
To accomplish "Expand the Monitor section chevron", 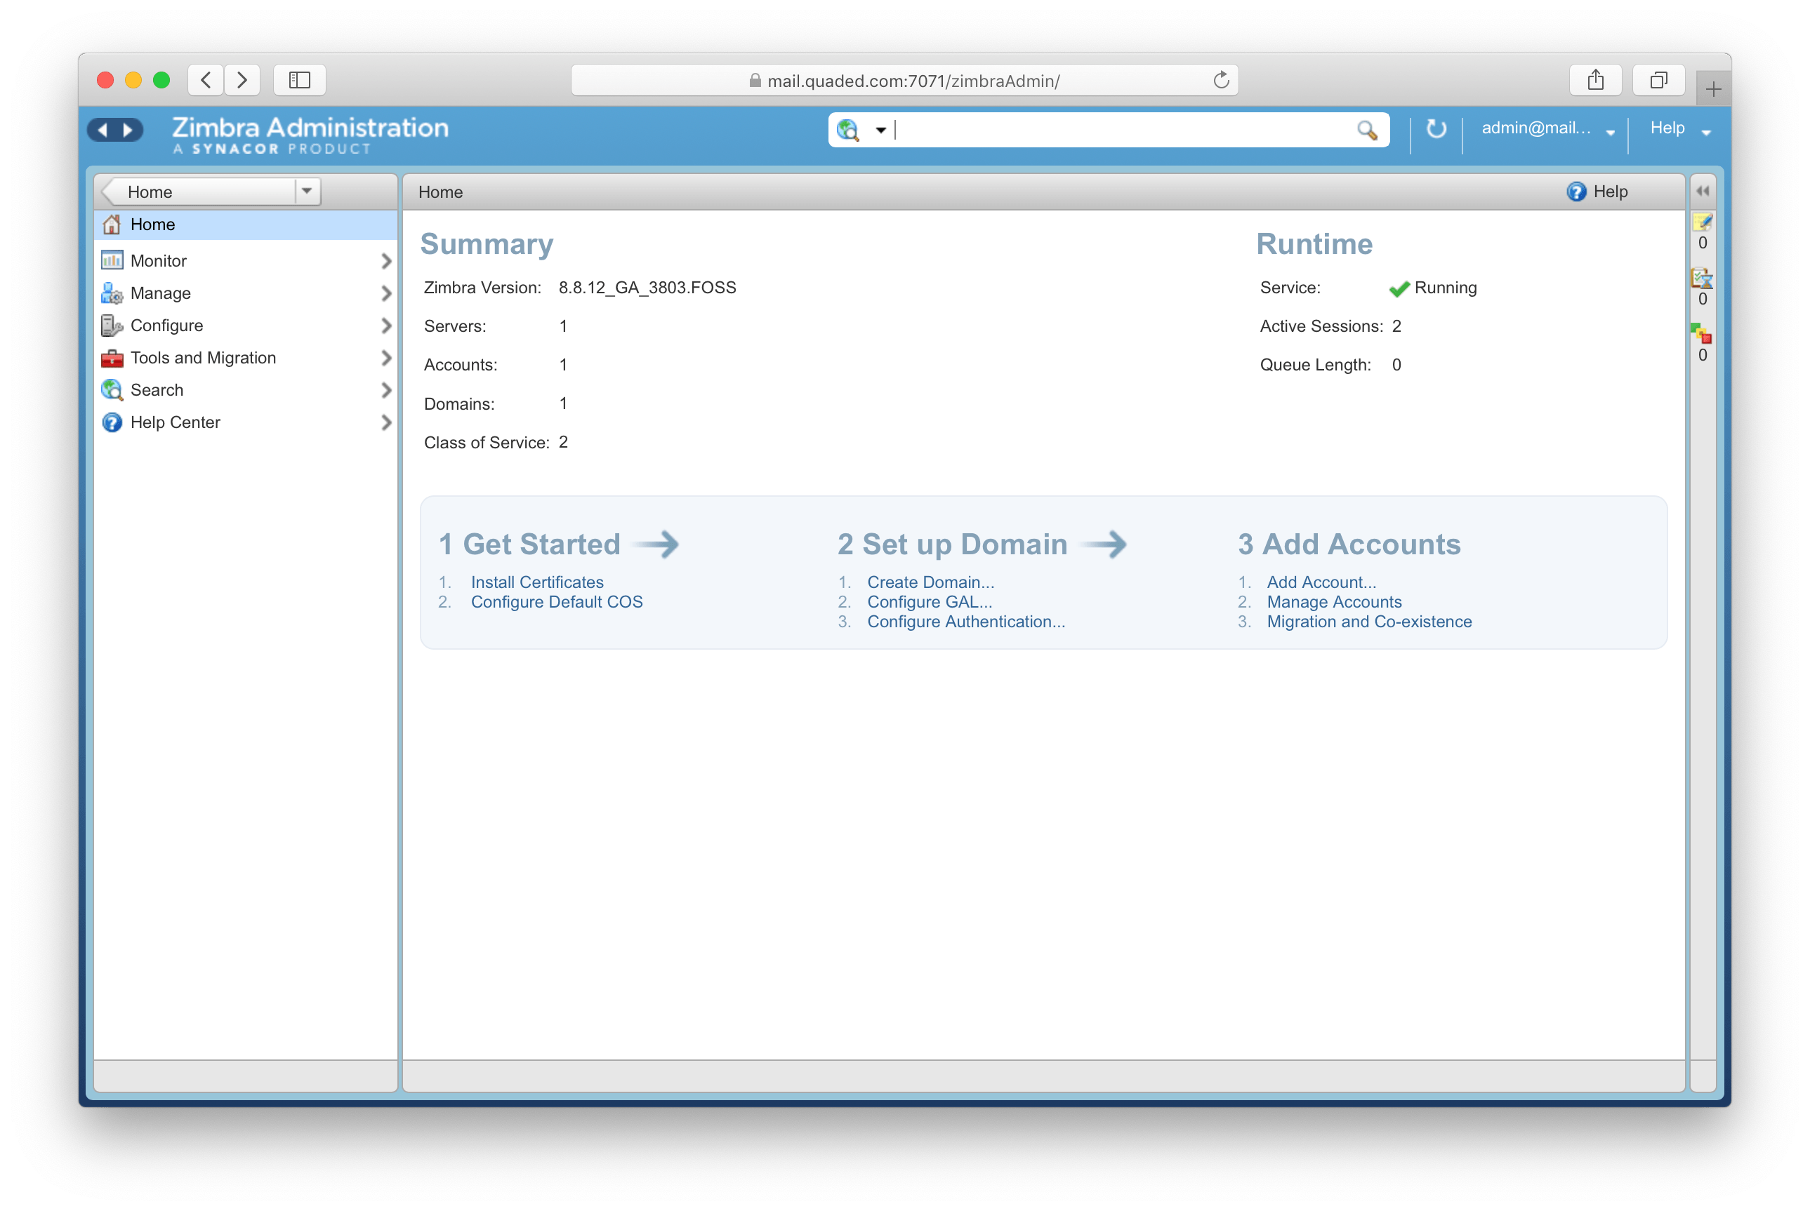I will point(386,261).
